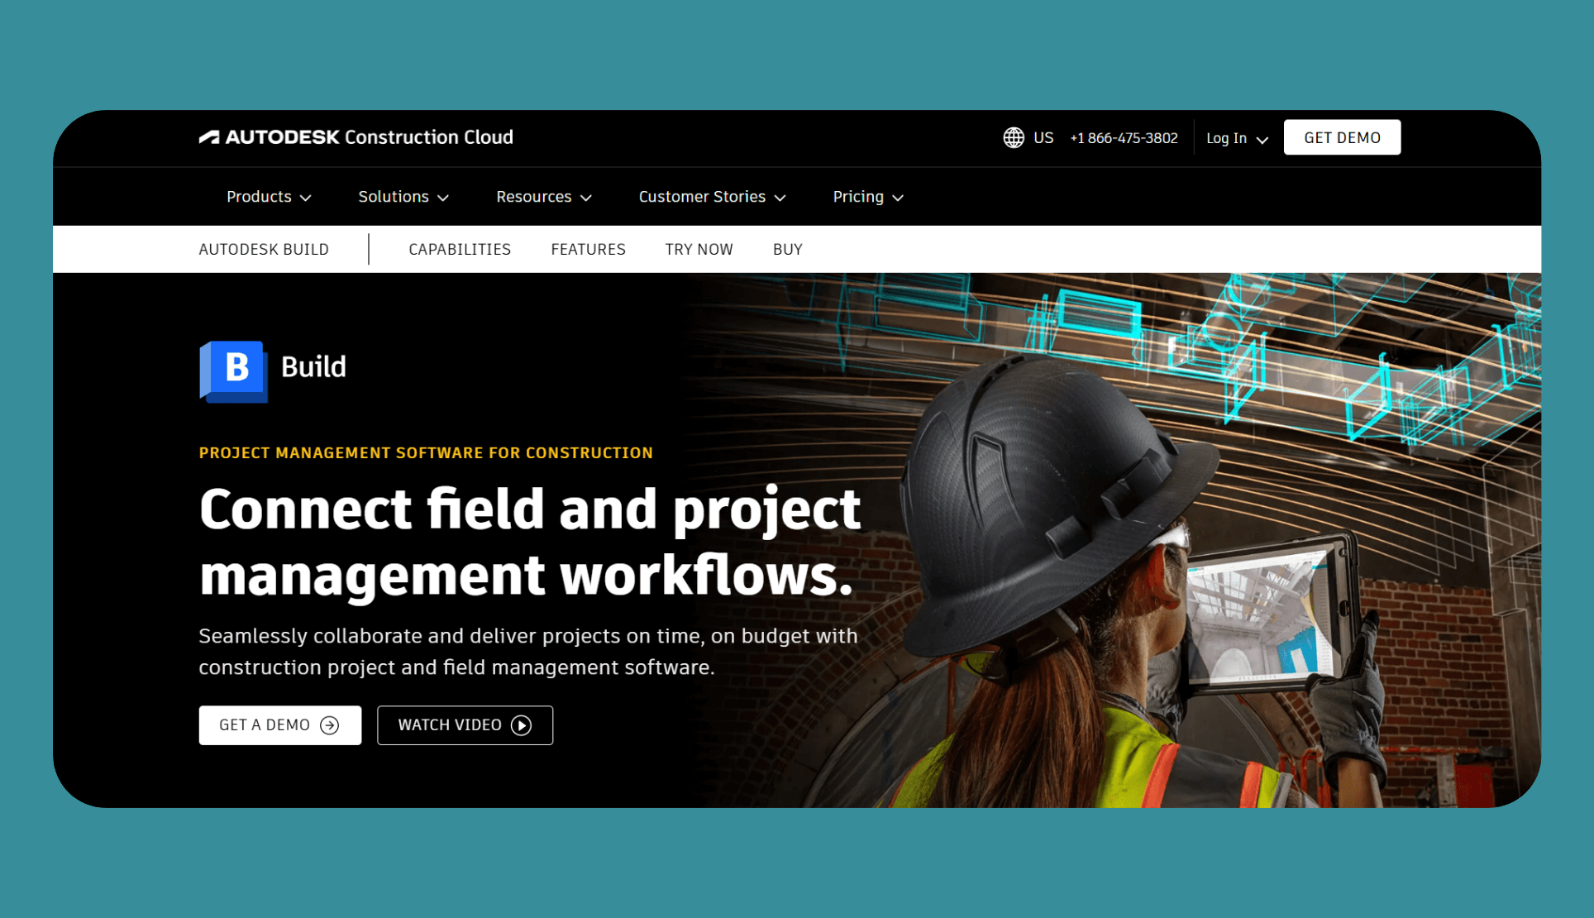This screenshot has width=1594, height=918.
Task: Click the globe region icon
Action: pyautogui.click(x=1013, y=137)
